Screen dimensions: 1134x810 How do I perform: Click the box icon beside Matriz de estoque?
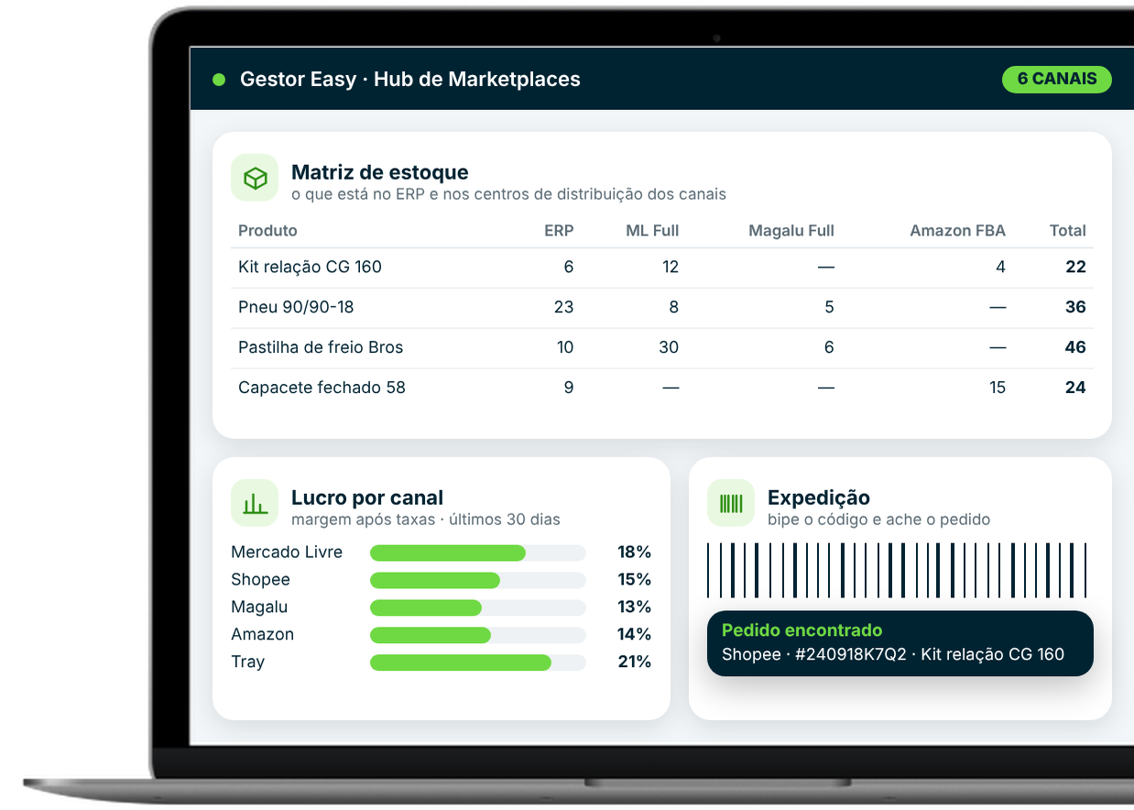pyautogui.click(x=255, y=178)
